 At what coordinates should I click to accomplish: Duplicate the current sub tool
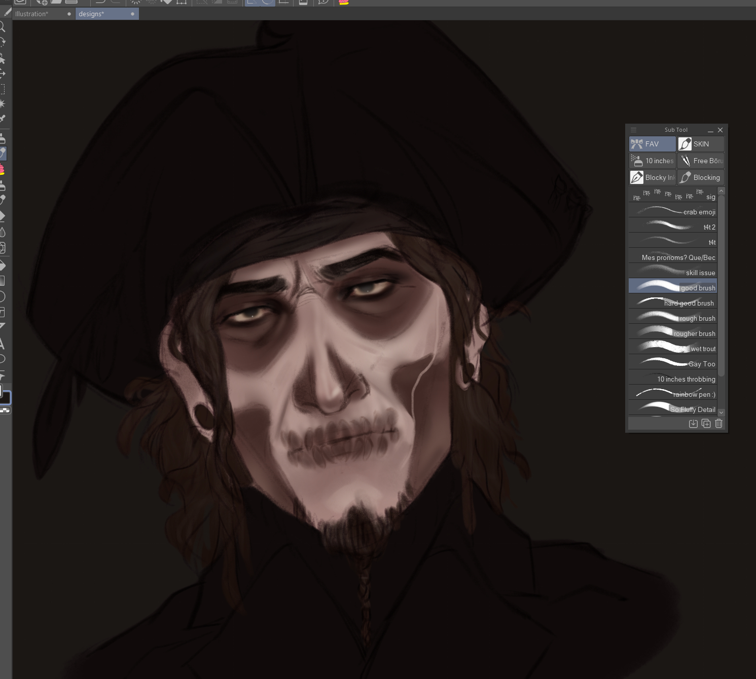706,424
